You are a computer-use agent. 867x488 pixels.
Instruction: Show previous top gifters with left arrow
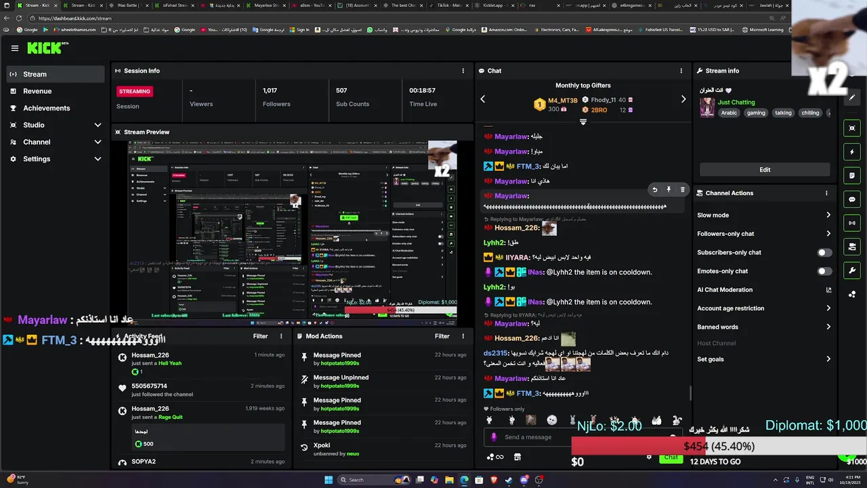point(483,99)
